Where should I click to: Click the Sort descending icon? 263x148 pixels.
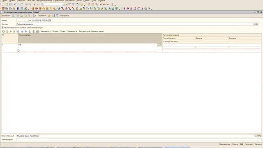tap(34, 31)
